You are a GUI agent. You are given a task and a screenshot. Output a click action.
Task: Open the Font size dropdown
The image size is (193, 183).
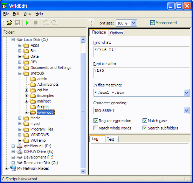(134, 23)
